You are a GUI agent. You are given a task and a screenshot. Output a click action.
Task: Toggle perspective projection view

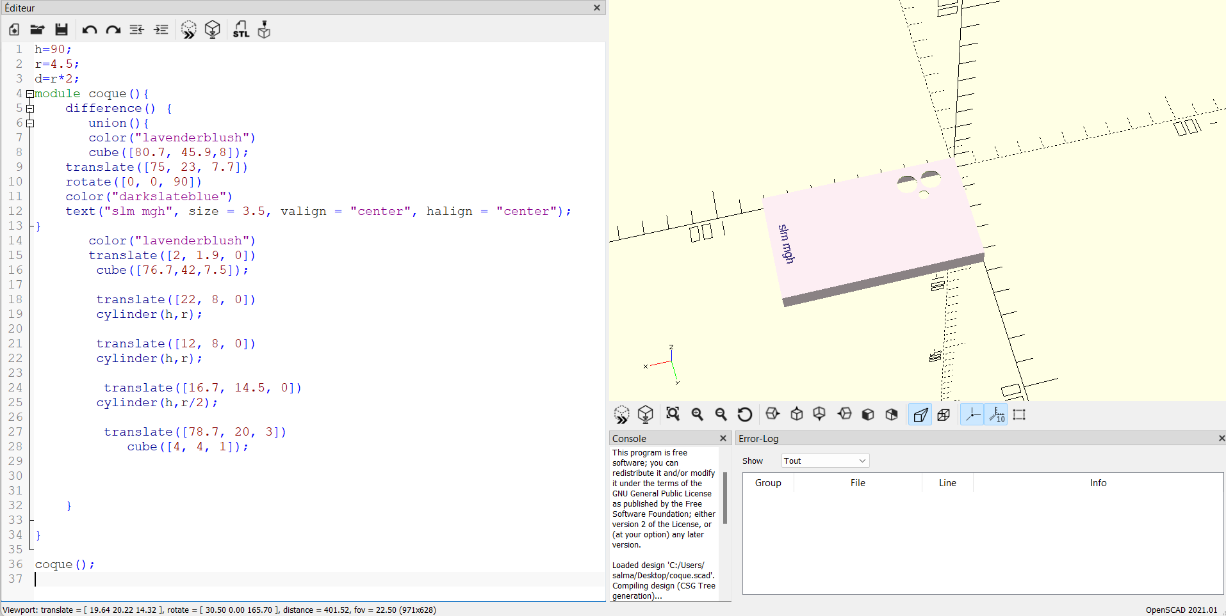tap(920, 415)
